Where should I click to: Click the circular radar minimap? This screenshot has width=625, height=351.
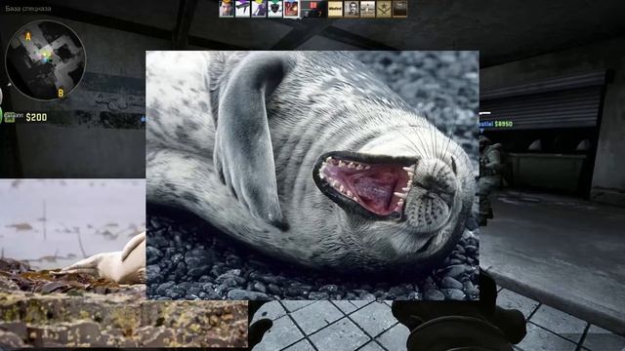[x=46, y=59]
